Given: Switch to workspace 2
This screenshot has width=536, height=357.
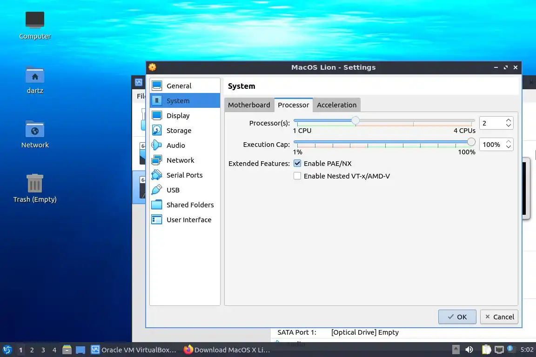Looking at the screenshot, I should [32, 350].
